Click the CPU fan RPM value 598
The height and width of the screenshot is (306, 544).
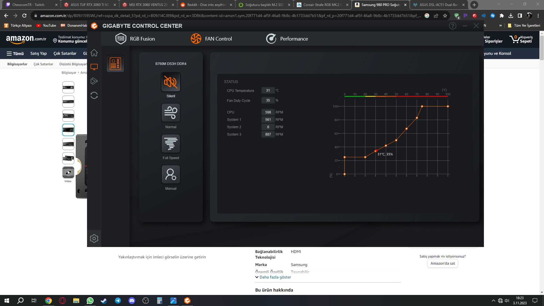pos(268,112)
